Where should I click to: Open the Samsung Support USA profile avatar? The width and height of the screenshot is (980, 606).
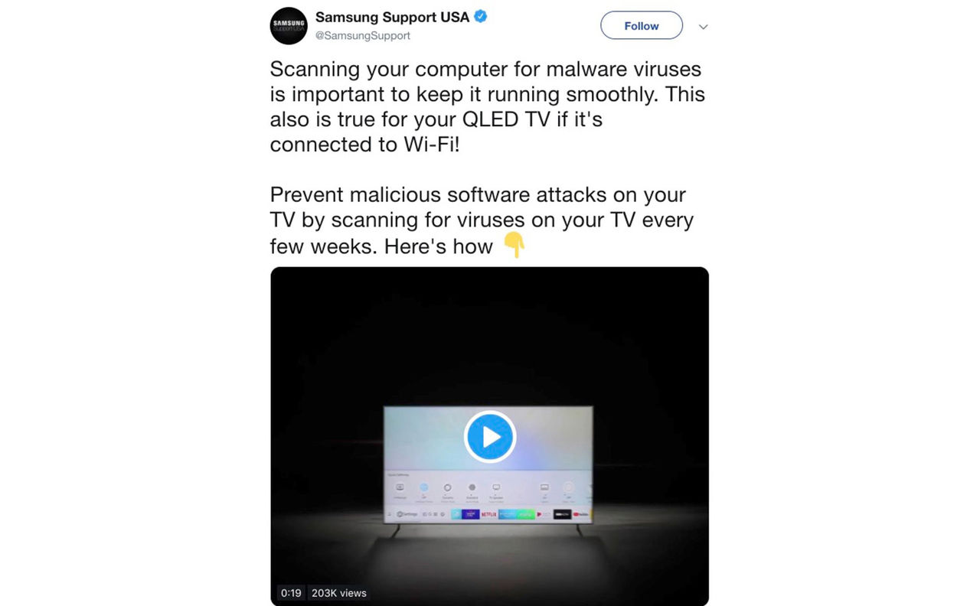tap(289, 27)
